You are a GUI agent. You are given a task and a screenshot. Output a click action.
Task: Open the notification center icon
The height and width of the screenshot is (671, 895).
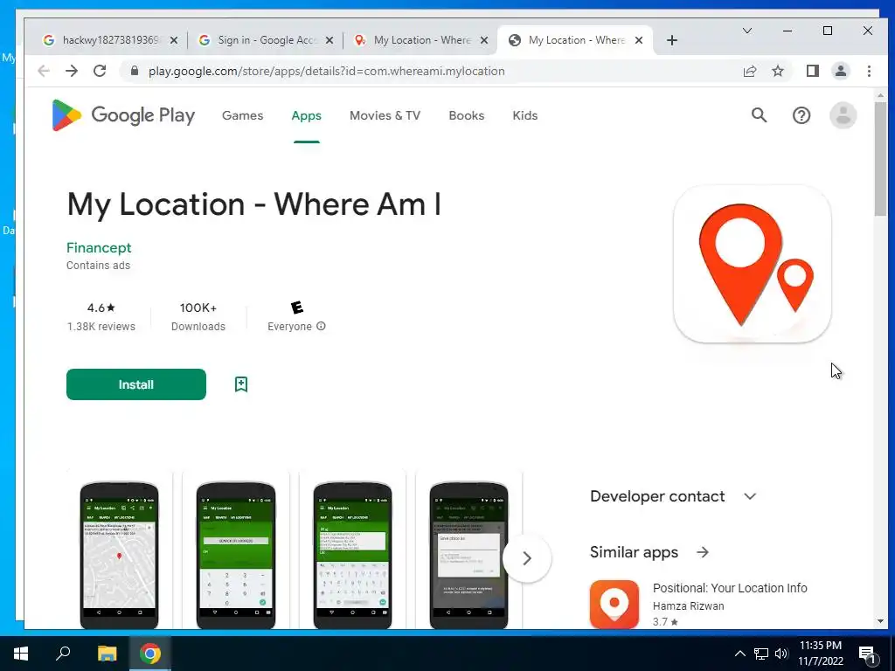(x=867, y=654)
